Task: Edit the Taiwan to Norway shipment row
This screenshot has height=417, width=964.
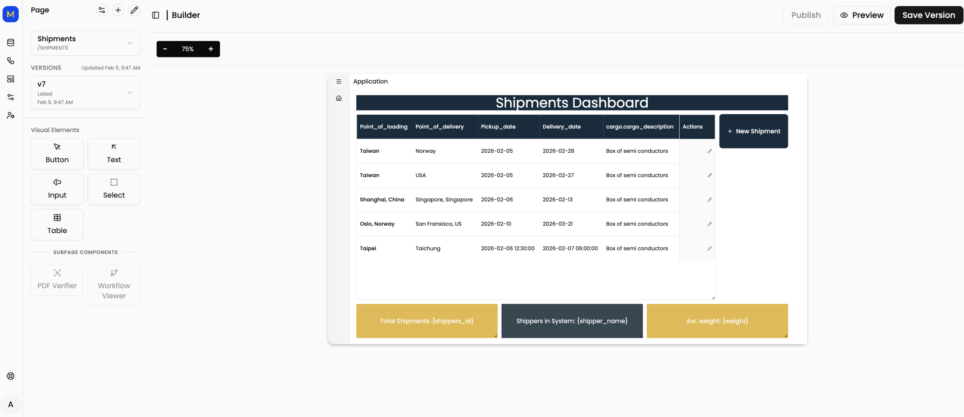Action: pyautogui.click(x=709, y=151)
